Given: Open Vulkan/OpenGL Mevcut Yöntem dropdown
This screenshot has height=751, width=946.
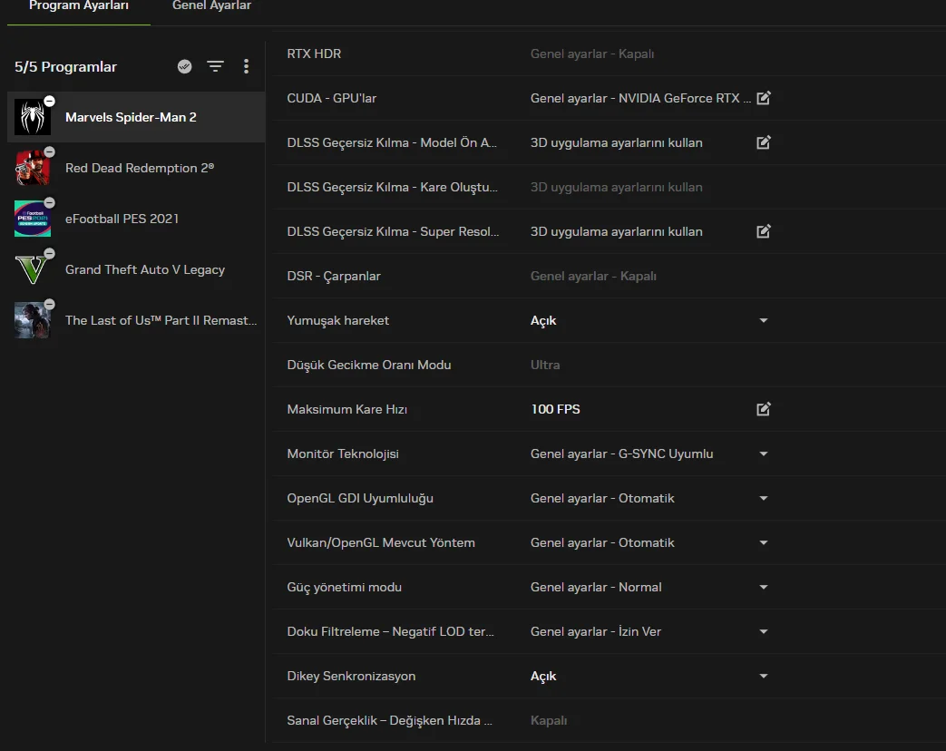Looking at the screenshot, I should (764, 542).
